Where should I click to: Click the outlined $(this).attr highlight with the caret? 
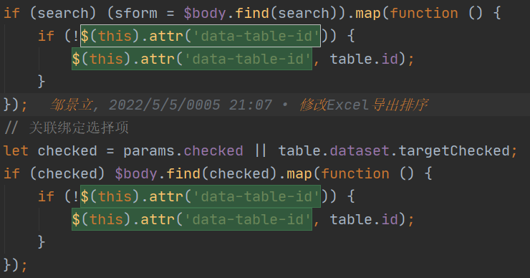point(201,36)
